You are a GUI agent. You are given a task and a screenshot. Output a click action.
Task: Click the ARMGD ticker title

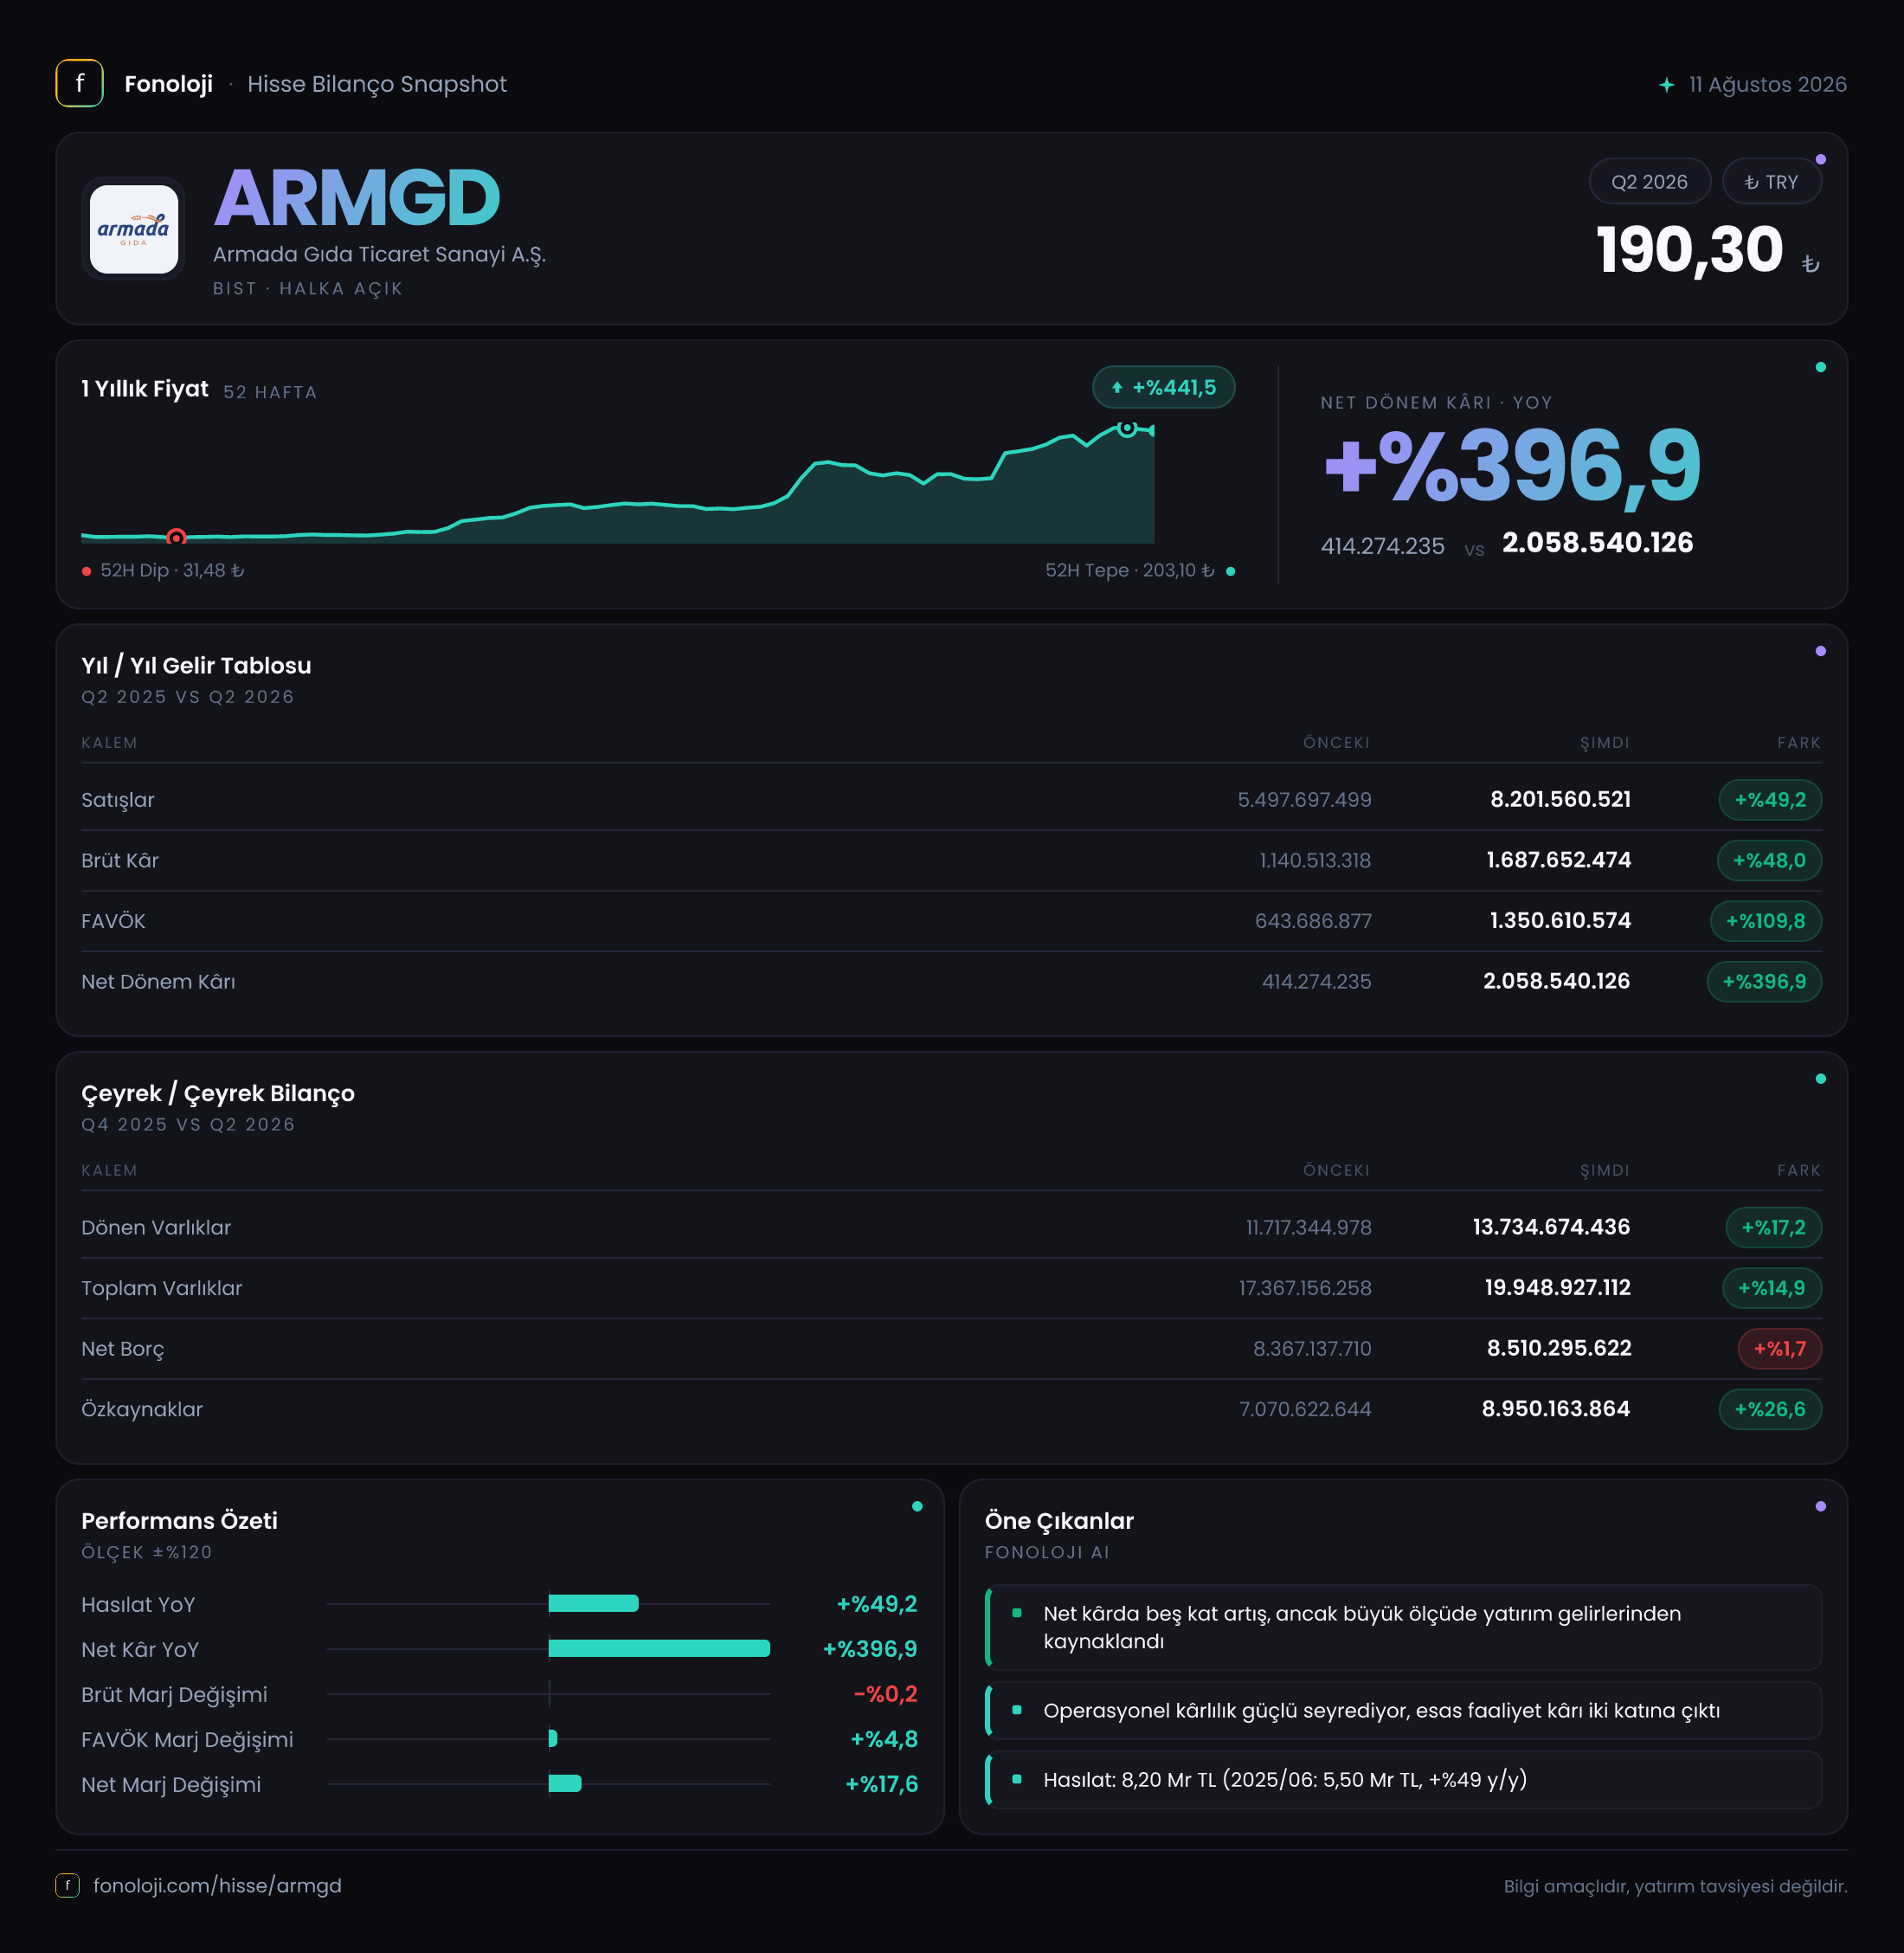tap(357, 198)
